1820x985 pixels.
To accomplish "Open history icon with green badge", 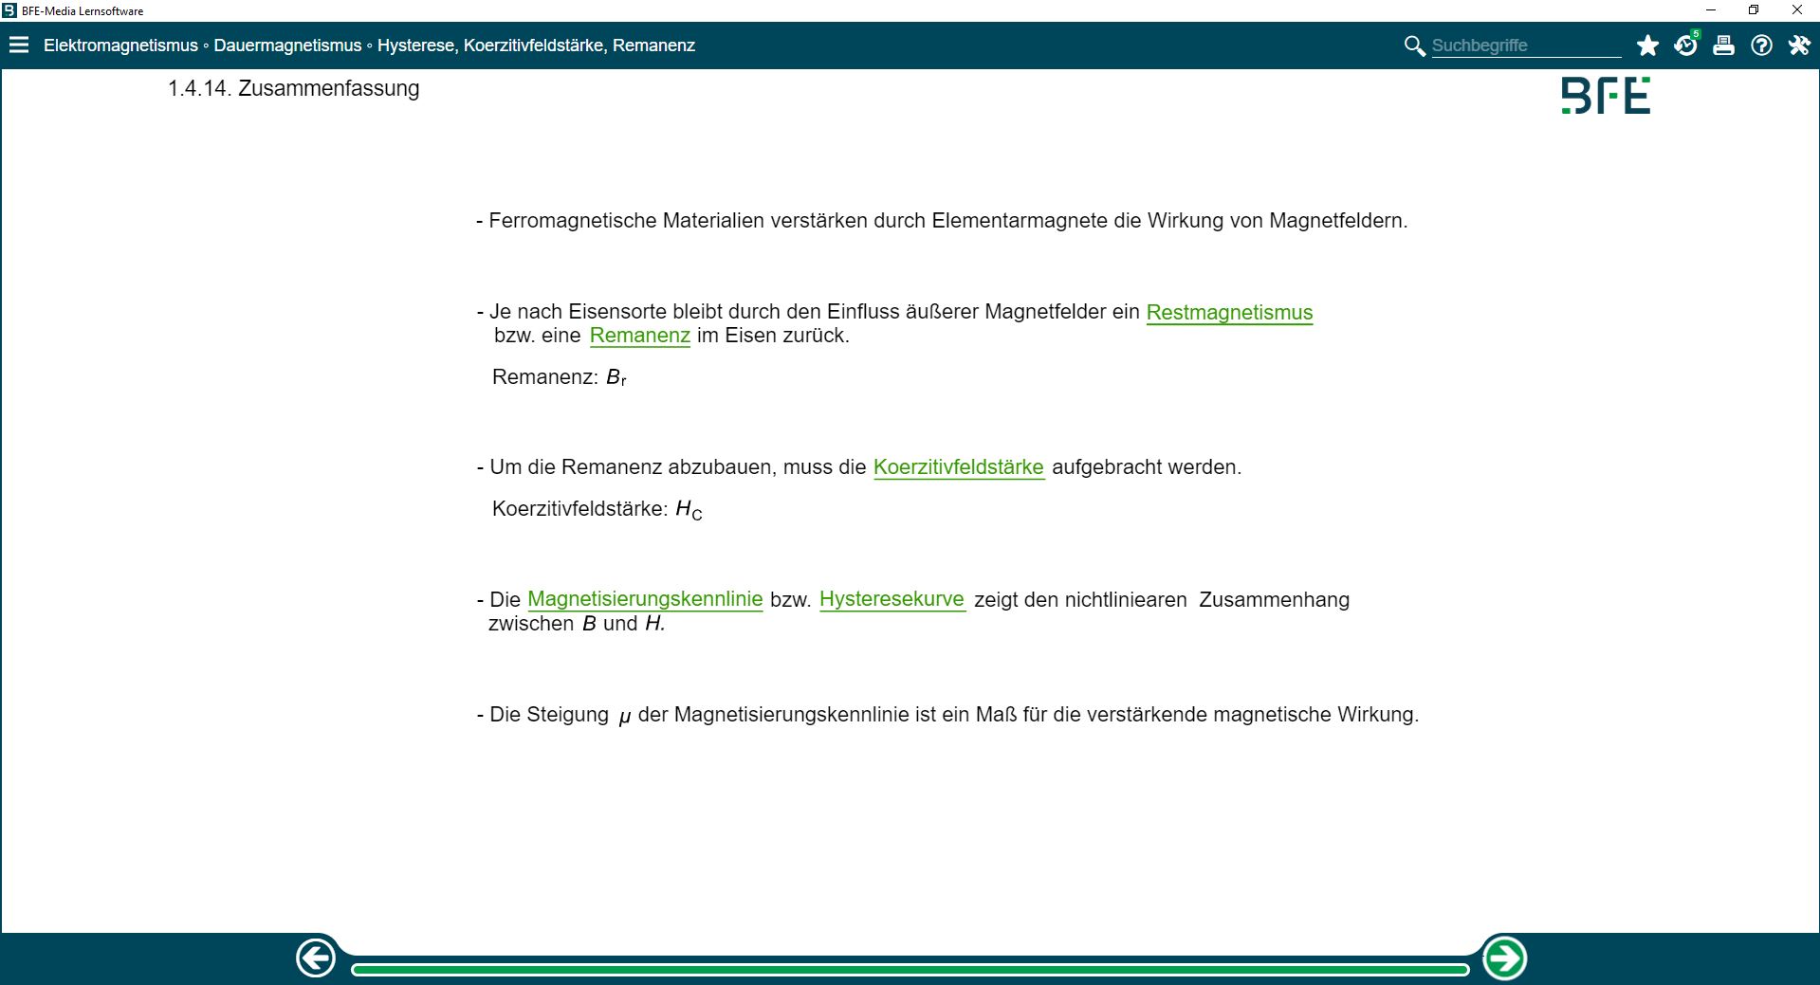I will coord(1685,46).
